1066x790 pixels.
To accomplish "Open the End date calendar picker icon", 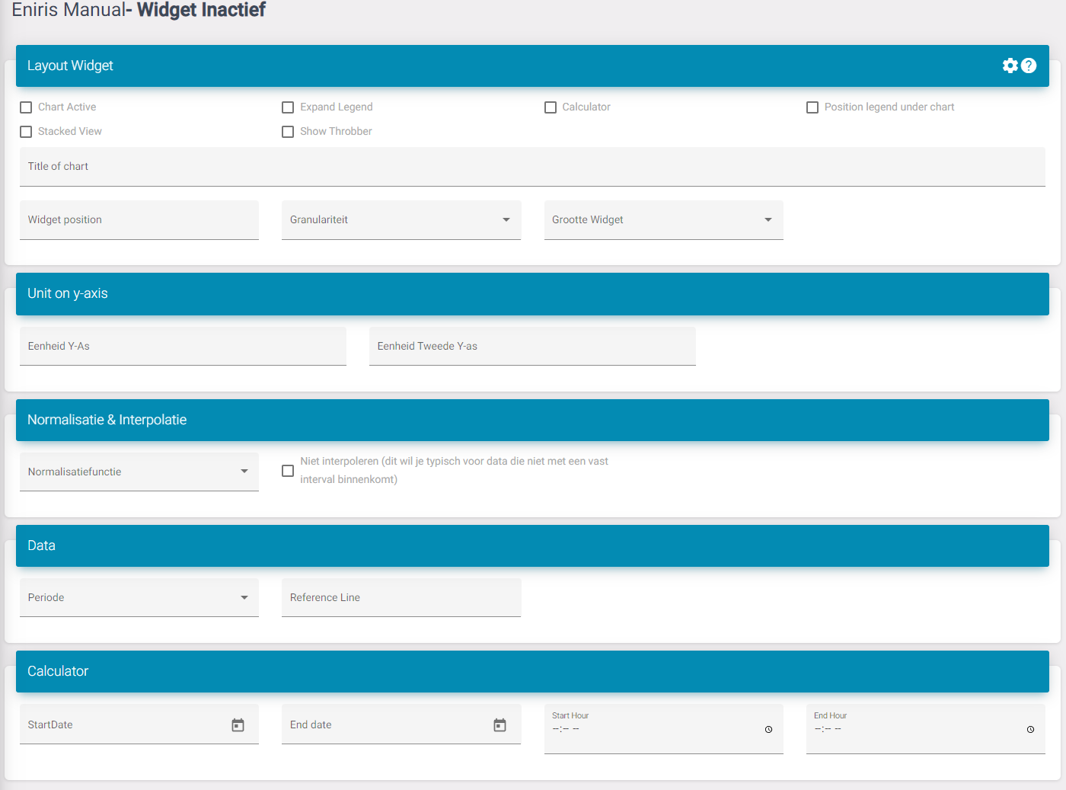I will point(499,725).
